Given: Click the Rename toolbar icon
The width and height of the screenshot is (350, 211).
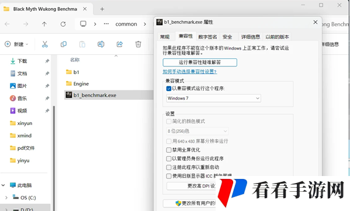Looking at the screenshot, I should [101, 44].
